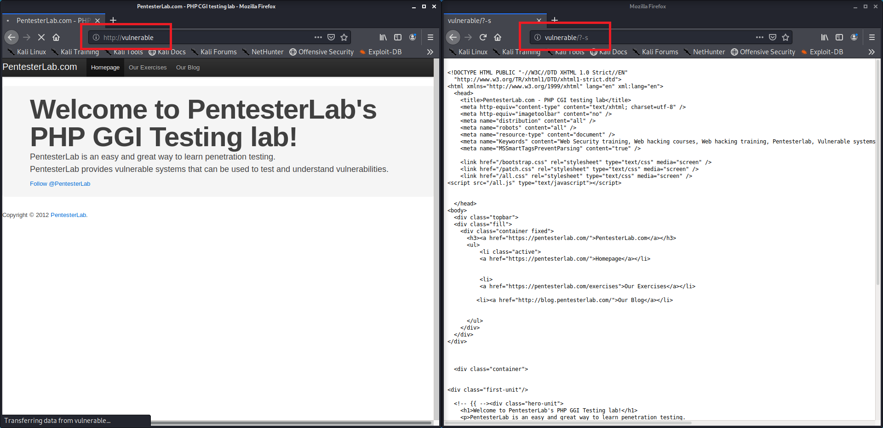The image size is (883, 428).
Task: Save to Pocket icon in right window
Action: pyautogui.click(x=773, y=37)
